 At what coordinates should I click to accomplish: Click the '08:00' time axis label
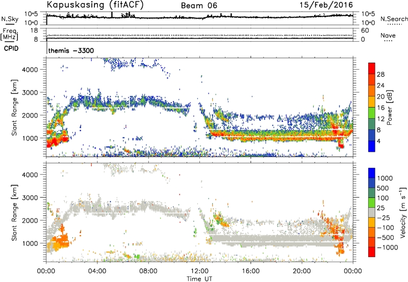click(x=148, y=271)
